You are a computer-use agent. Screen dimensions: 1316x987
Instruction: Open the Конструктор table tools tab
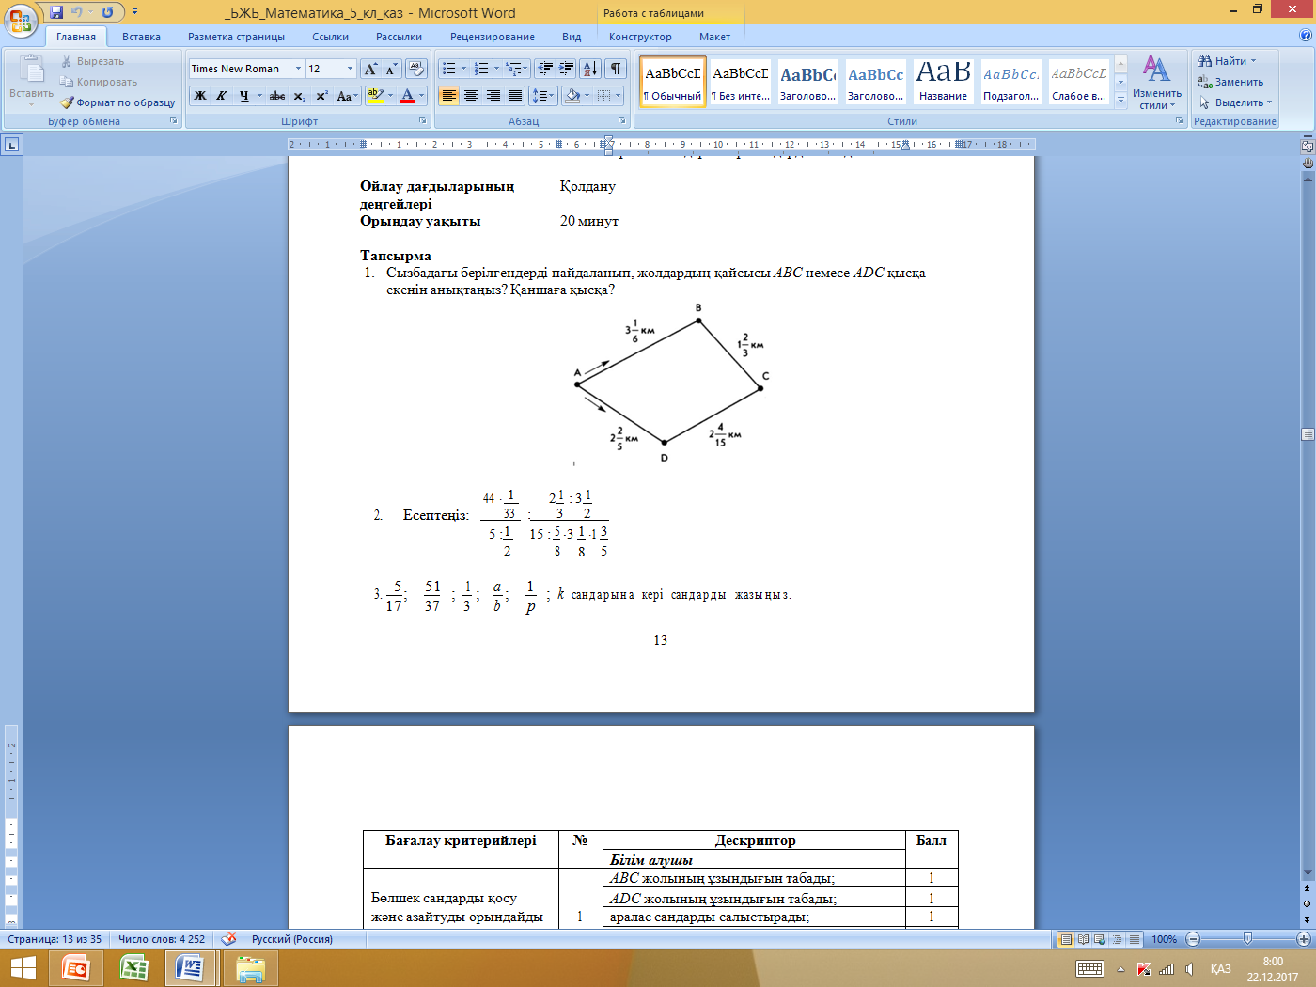[x=640, y=37]
